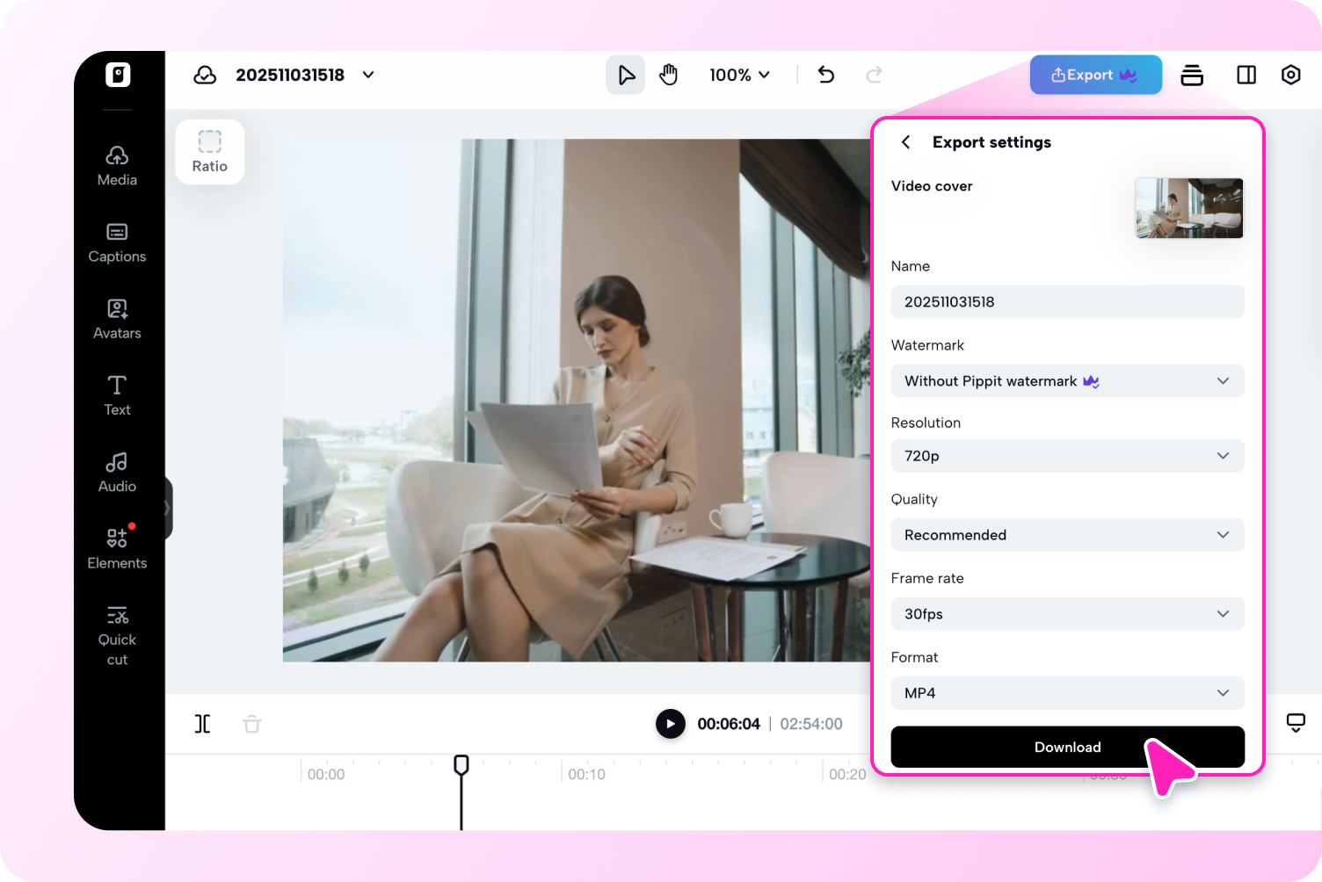Click the video cover thumbnail
The height and width of the screenshot is (882, 1322).
(x=1188, y=208)
